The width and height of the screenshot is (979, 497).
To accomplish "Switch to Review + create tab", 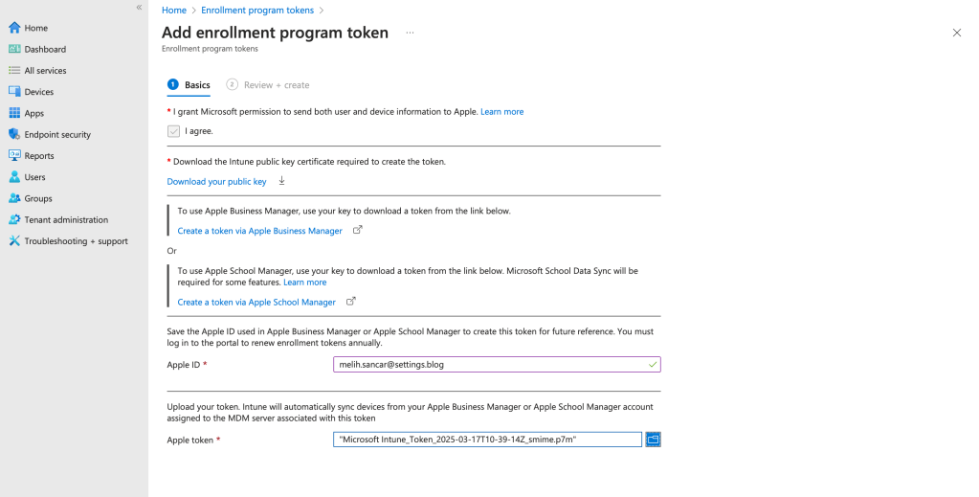I will pos(276,85).
